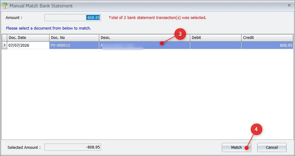The image size is (295, 156).
Task: Sort by Doc. No column header
Action: click(x=74, y=38)
